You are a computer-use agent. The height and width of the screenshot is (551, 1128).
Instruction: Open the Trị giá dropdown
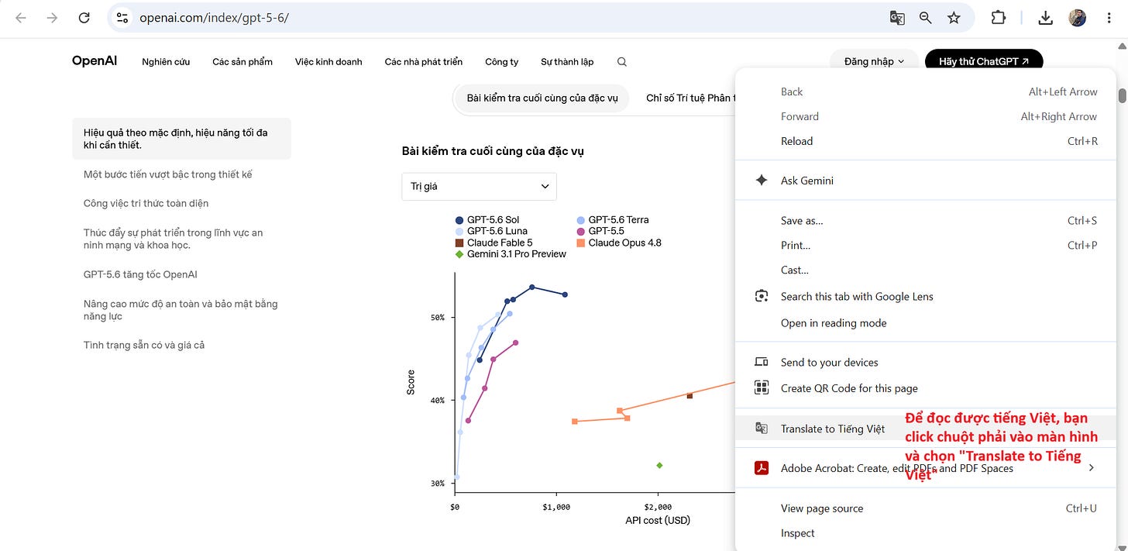coord(479,187)
